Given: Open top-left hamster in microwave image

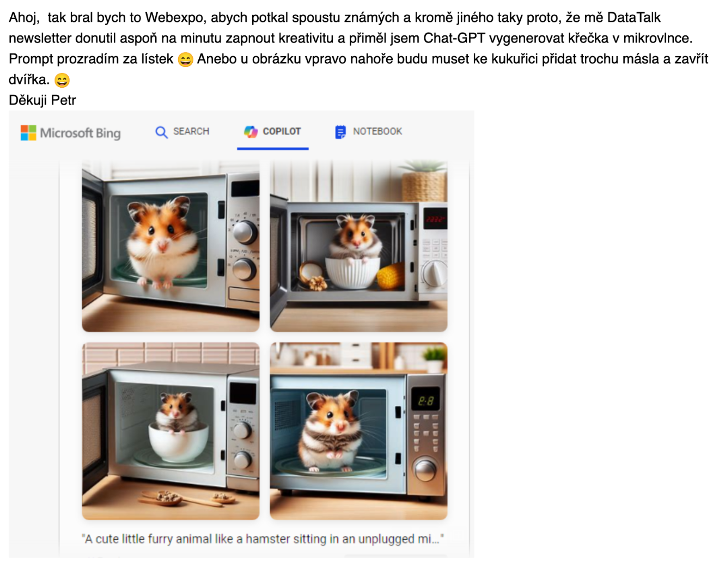Looking at the screenshot, I should [170, 246].
